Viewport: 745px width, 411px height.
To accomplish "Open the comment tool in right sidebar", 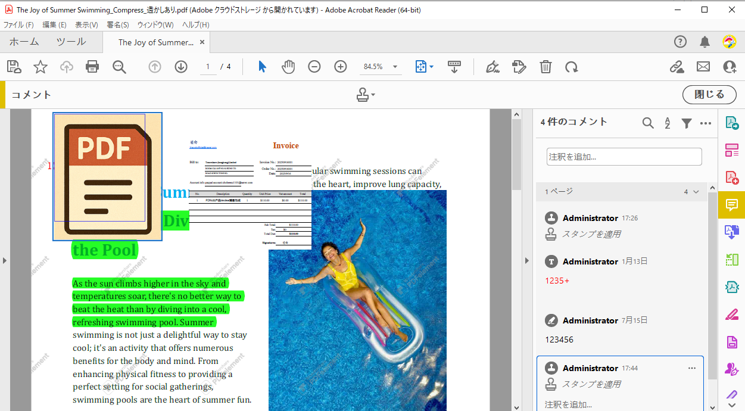I will pyautogui.click(x=732, y=205).
